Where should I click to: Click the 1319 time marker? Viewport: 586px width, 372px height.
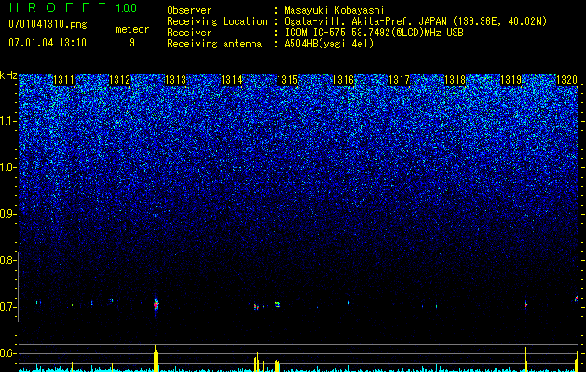pyautogui.click(x=511, y=80)
